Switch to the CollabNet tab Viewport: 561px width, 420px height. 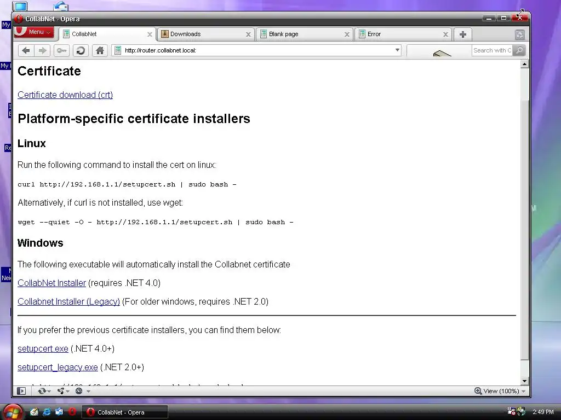click(x=107, y=34)
